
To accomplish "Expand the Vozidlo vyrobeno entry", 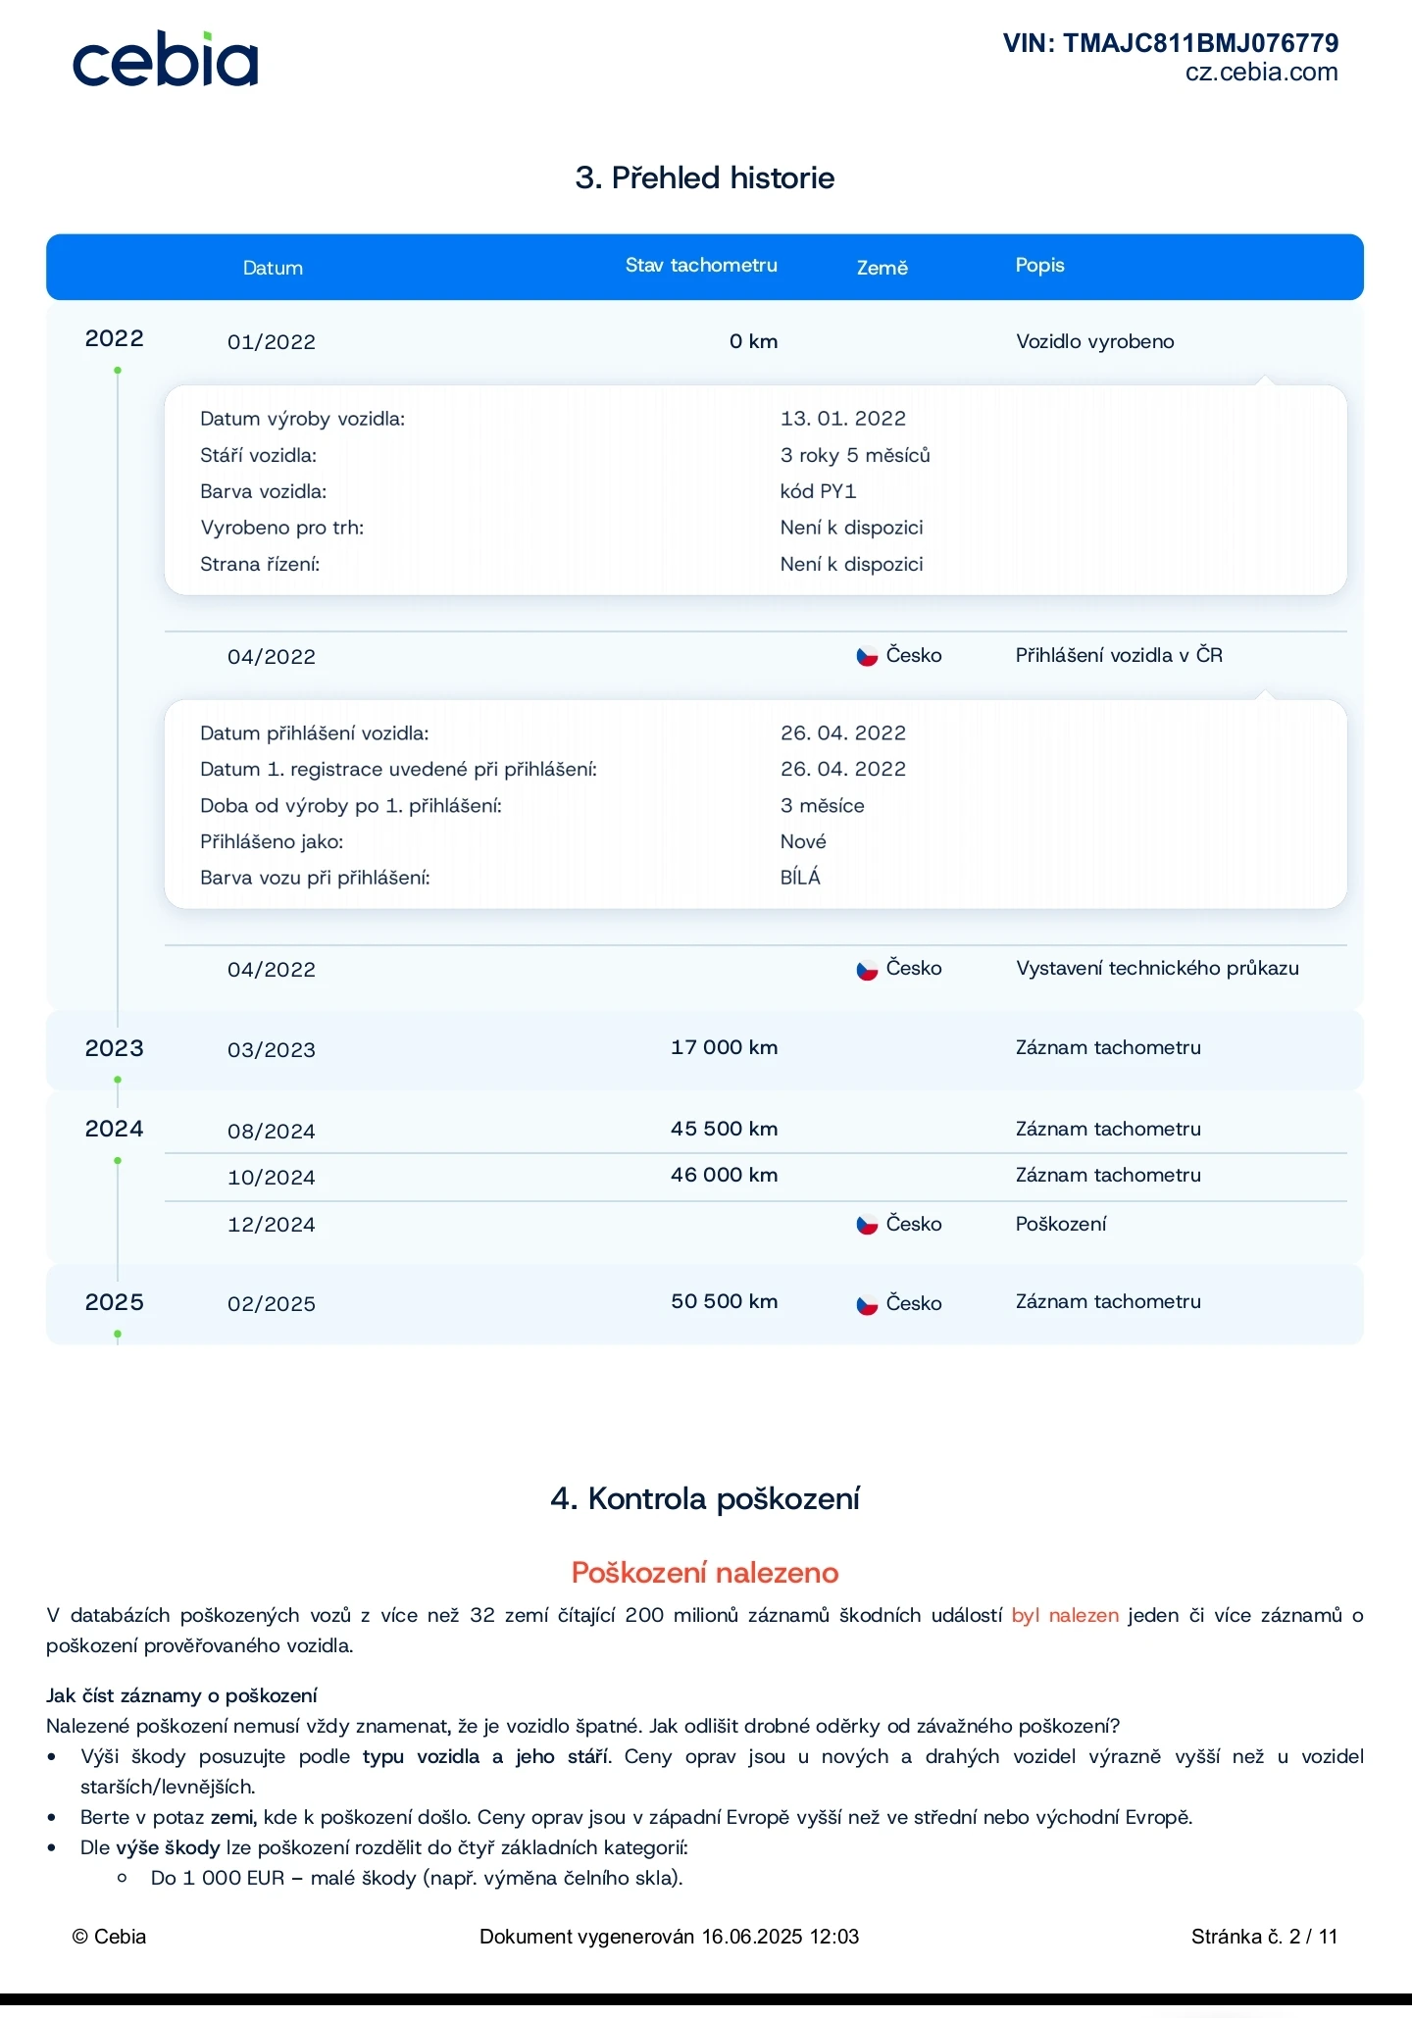I will click(x=1094, y=342).
